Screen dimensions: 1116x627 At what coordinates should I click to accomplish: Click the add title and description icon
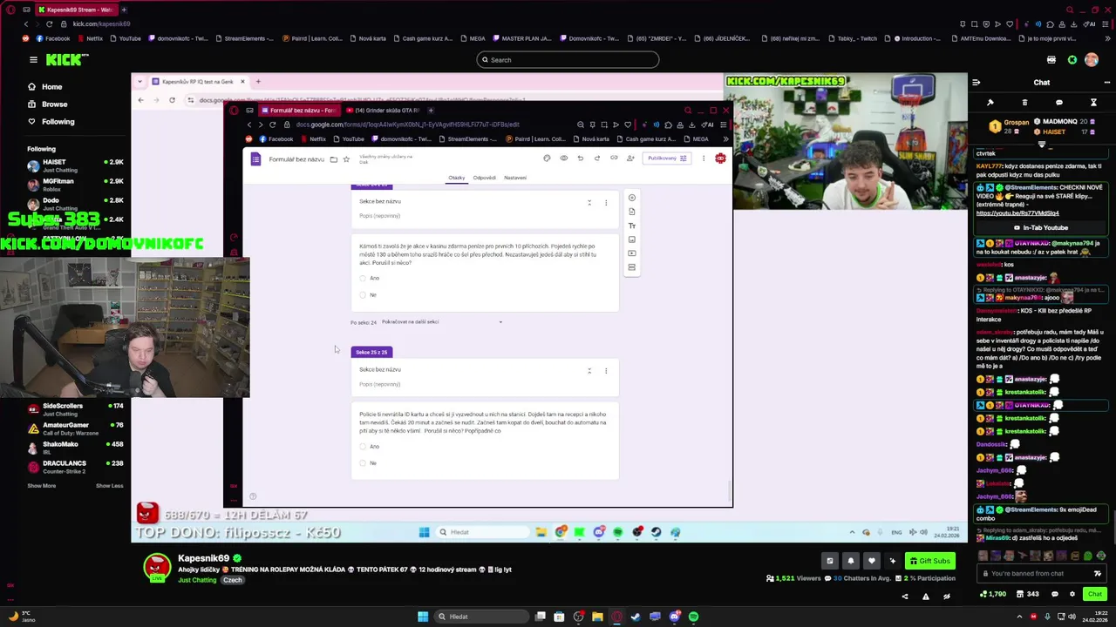pyautogui.click(x=632, y=226)
